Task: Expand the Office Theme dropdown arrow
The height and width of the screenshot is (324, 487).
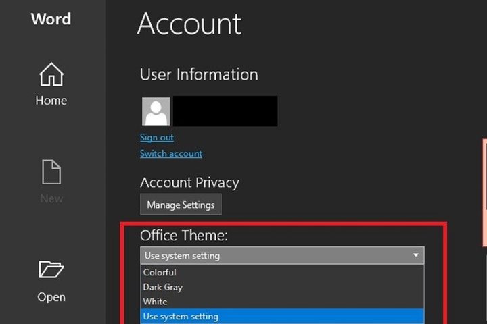Action: tap(415, 255)
